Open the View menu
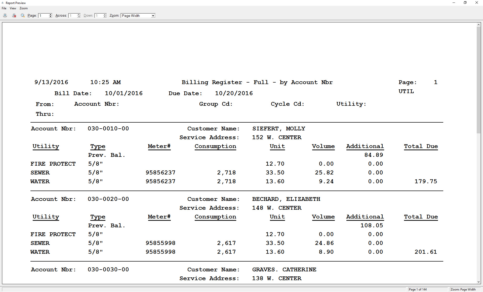Image resolution: width=483 pixels, height=292 pixels. 13,8
